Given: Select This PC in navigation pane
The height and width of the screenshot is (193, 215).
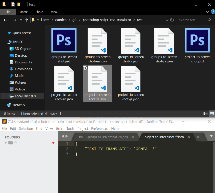Looking at the screenshot, I should tap(15, 42).
